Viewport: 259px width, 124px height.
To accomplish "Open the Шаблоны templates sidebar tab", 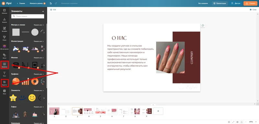I will tap(5, 11).
